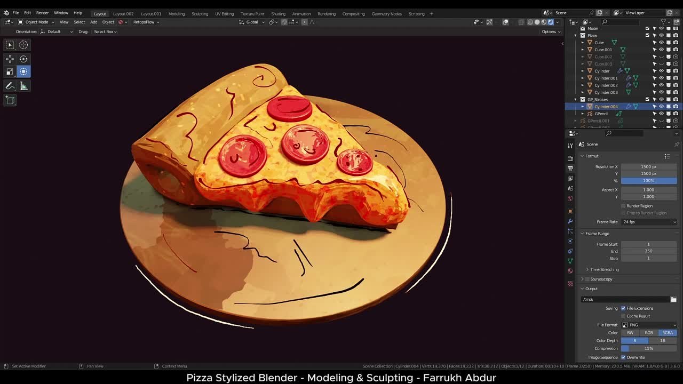Screen dimensions: 683x384
Task: Click the Options button in the header
Action: (x=551, y=31)
